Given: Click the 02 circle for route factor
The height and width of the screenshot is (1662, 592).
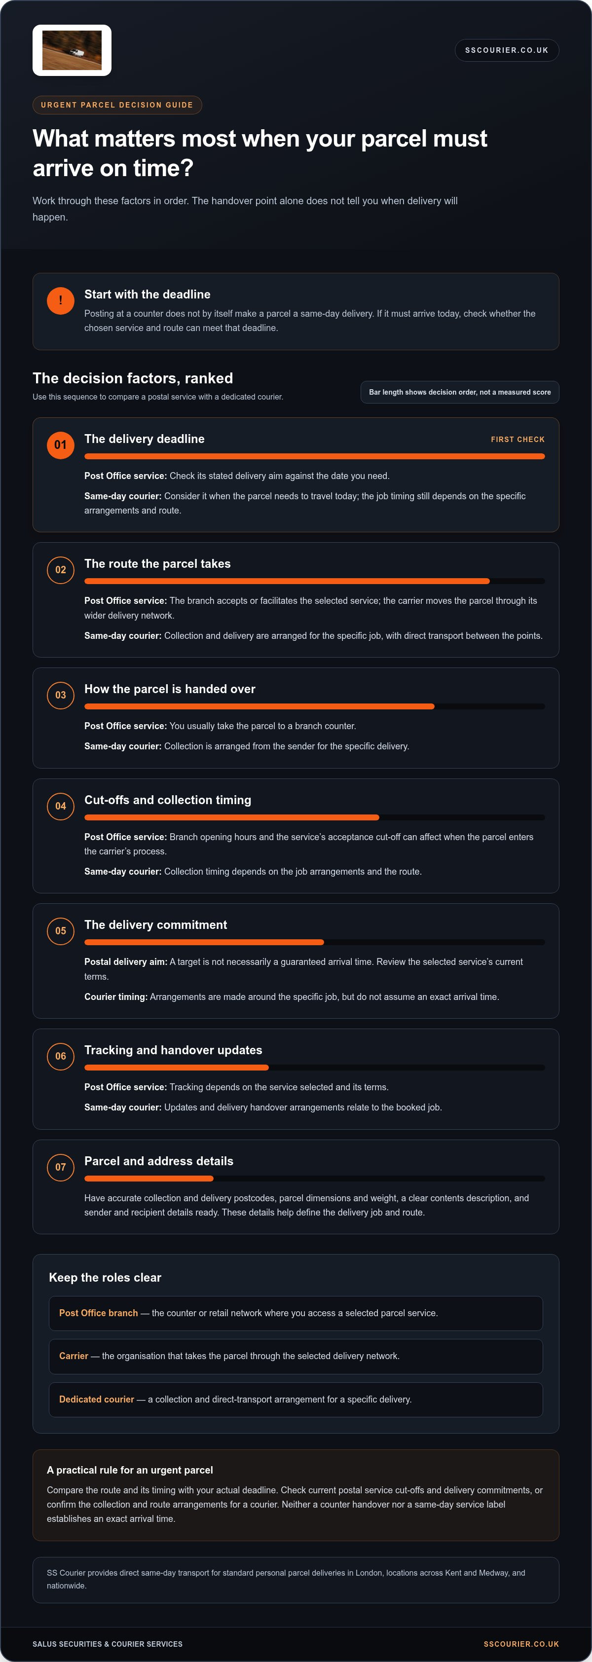Looking at the screenshot, I should coord(61,570).
